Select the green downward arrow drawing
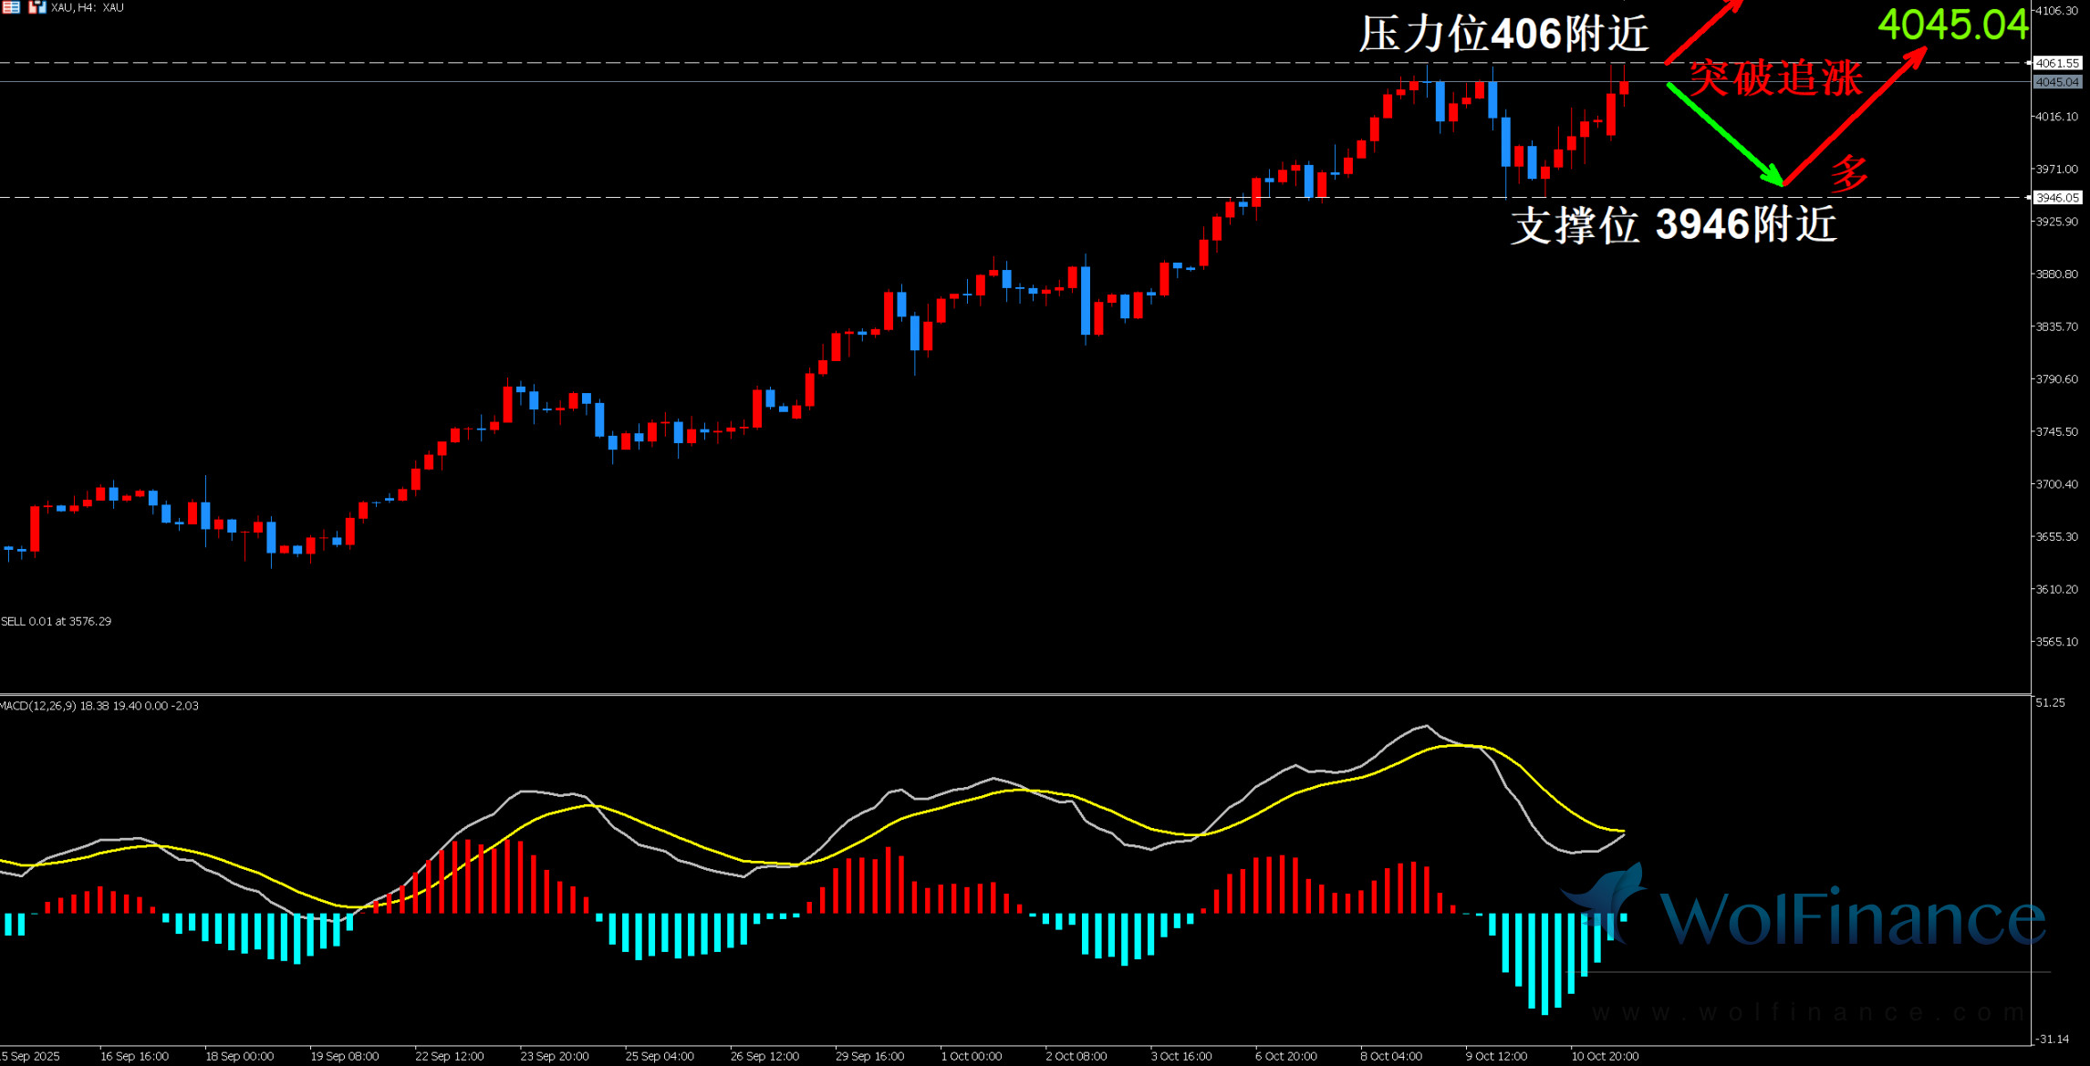Image resolution: width=2090 pixels, height=1066 pixels. pos(1724,134)
